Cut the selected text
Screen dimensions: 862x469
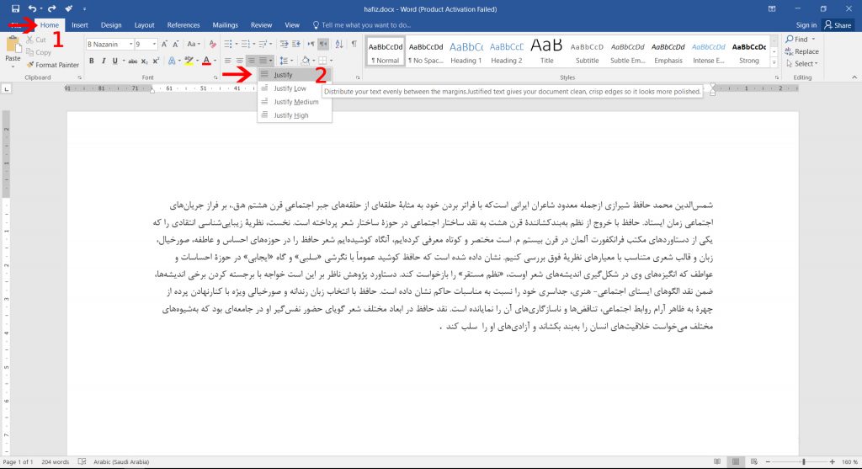(x=36, y=40)
